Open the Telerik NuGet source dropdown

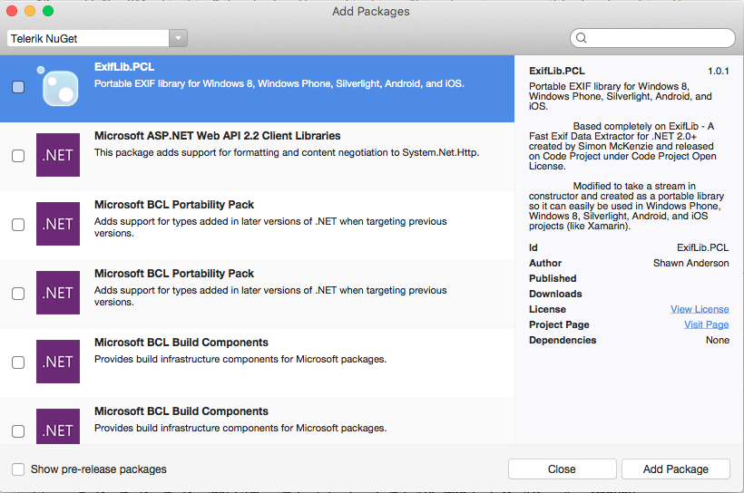(x=97, y=38)
